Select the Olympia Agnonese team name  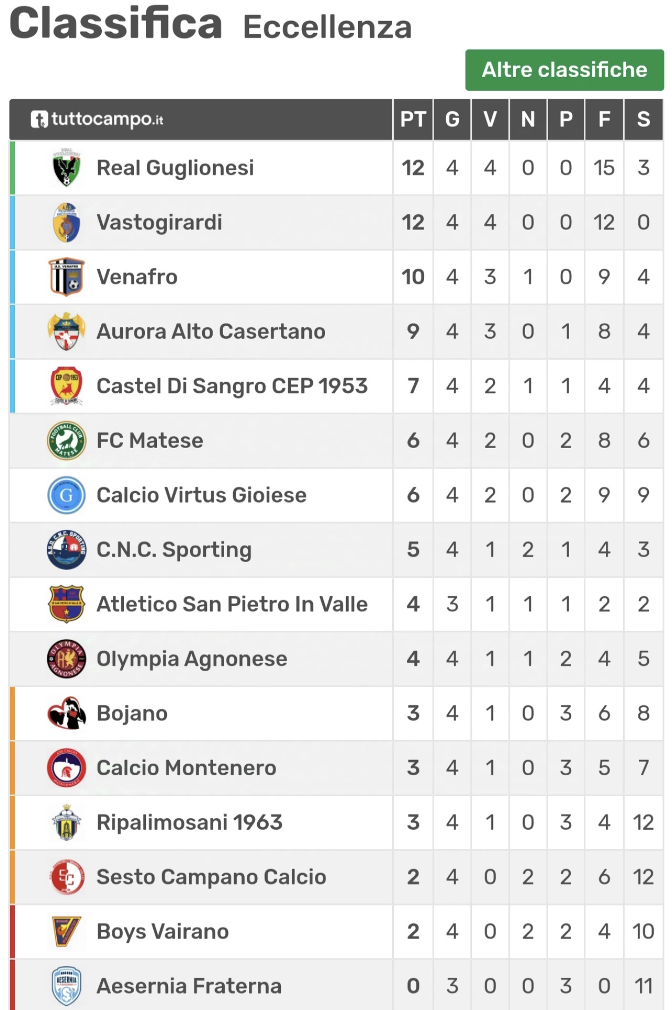tap(192, 659)
